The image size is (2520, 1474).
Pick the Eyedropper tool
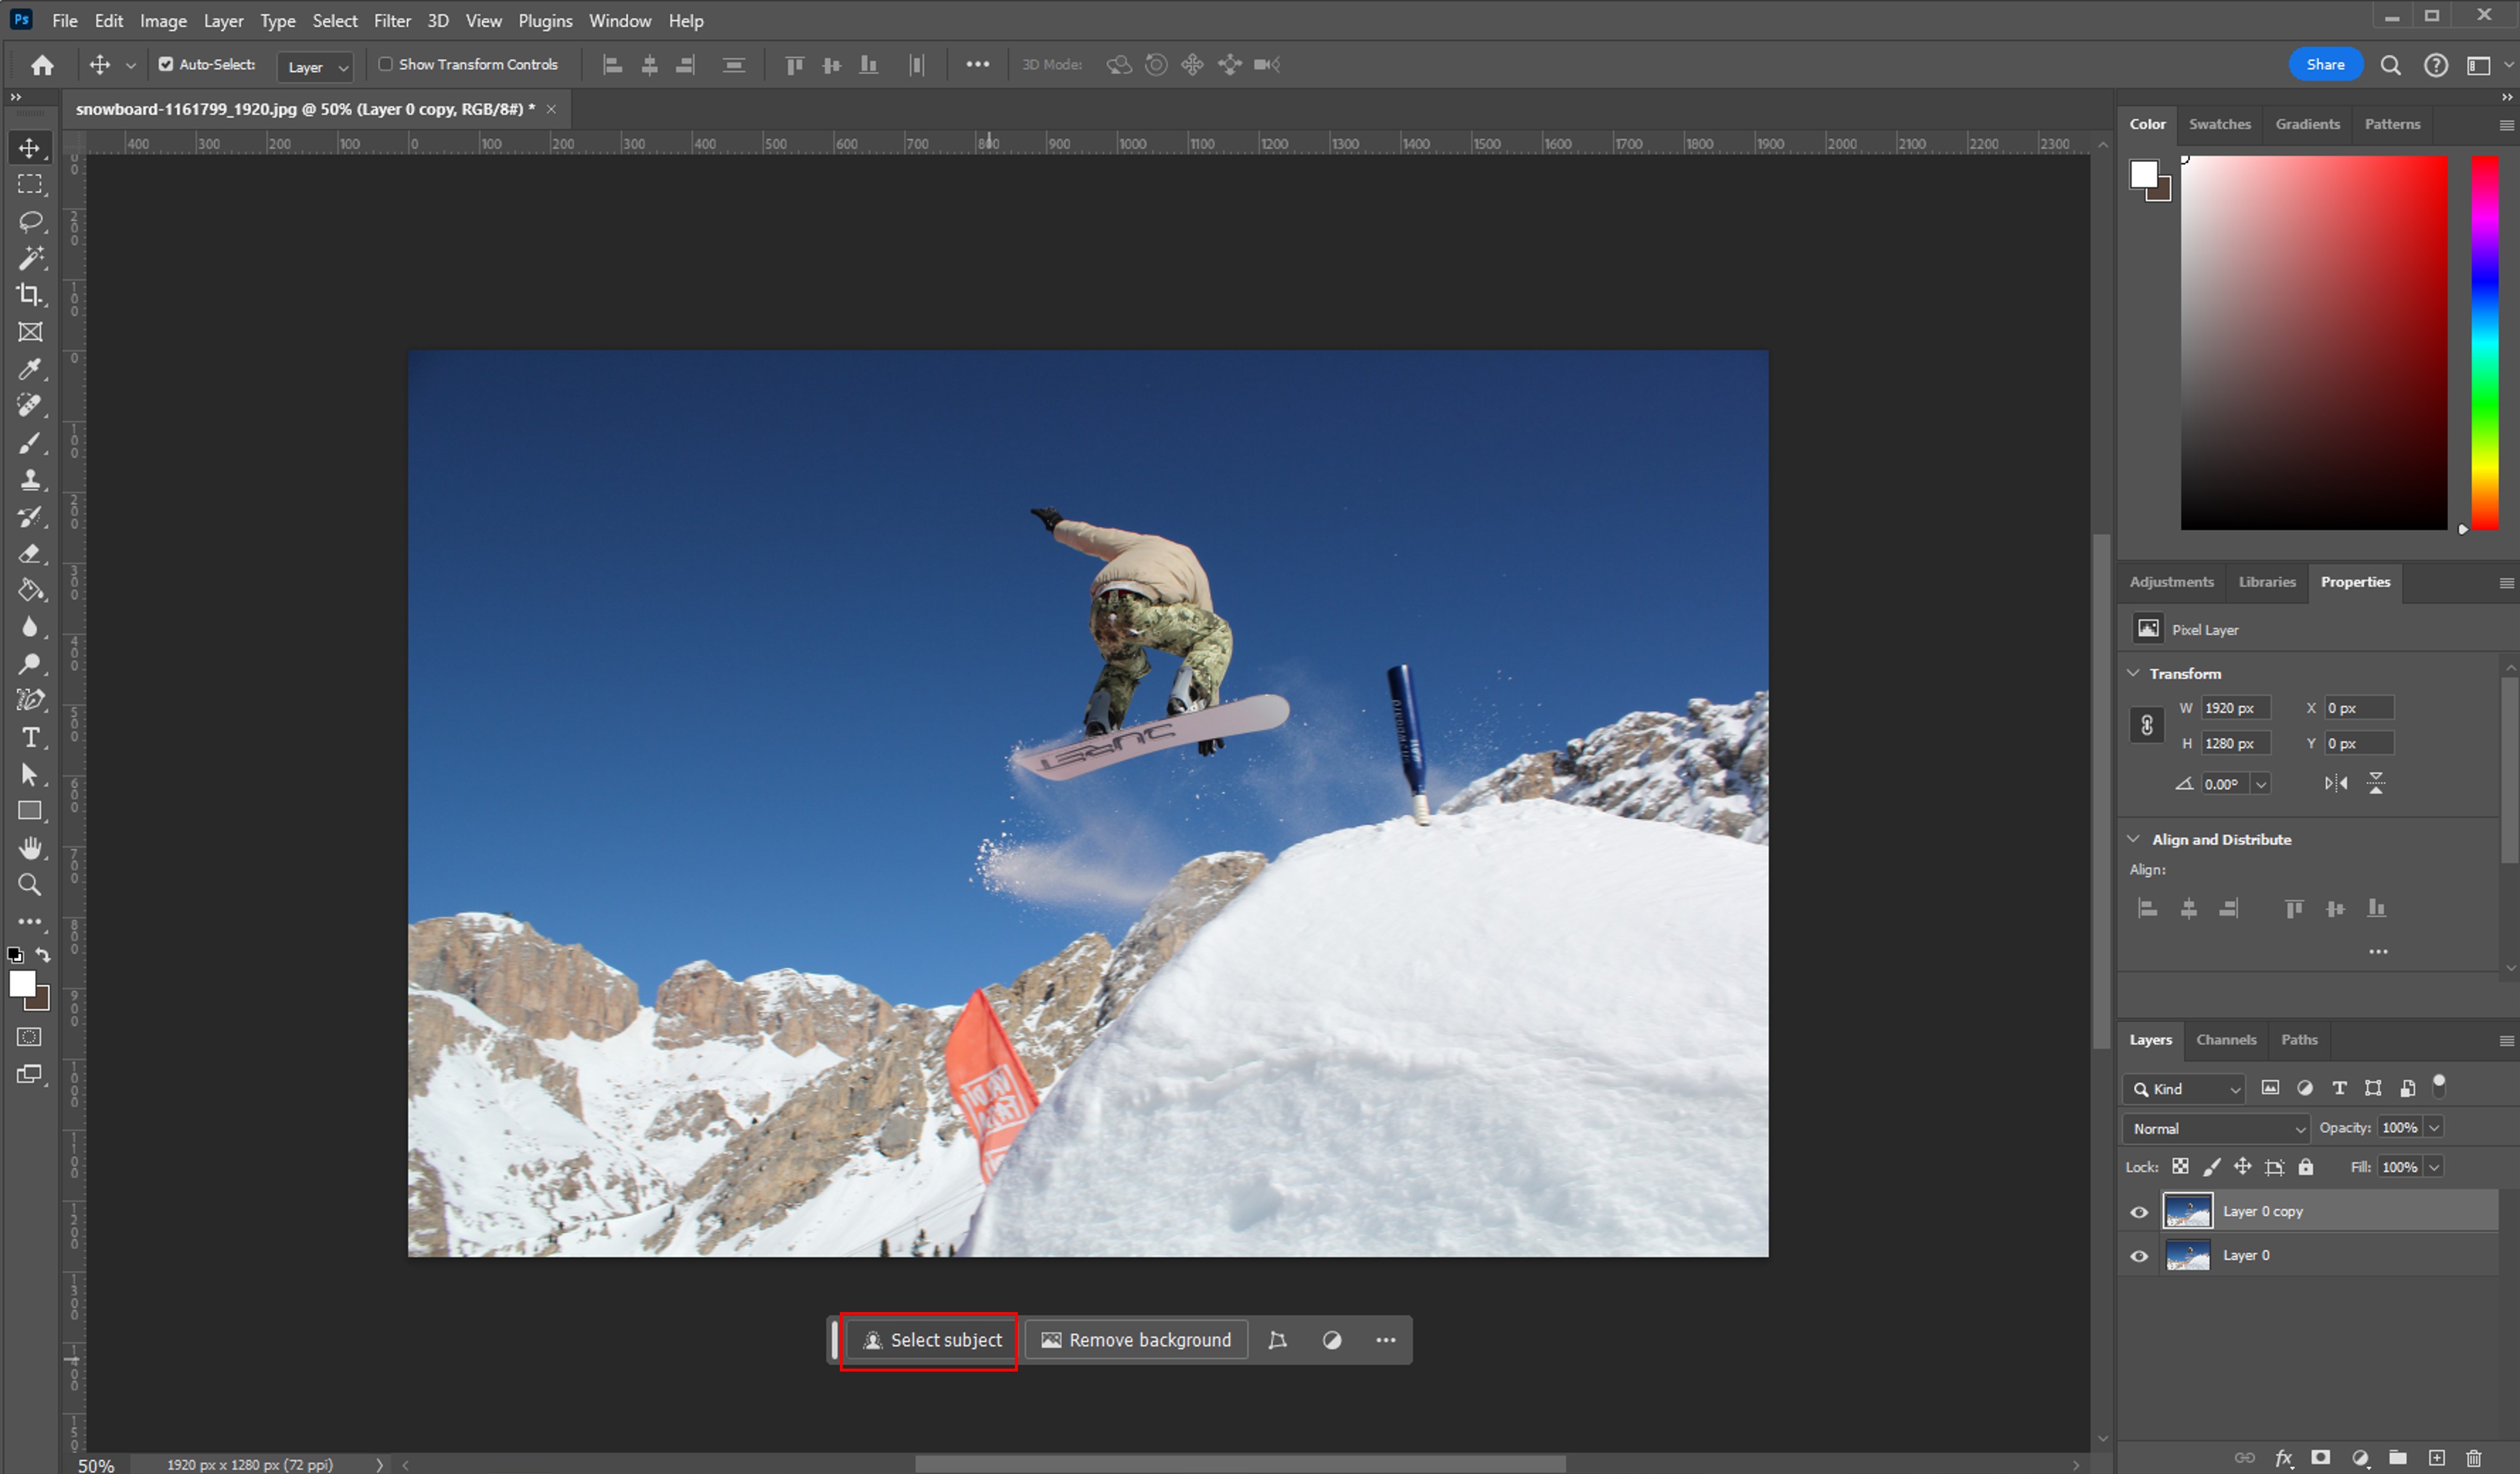click(x=29, y=369)
